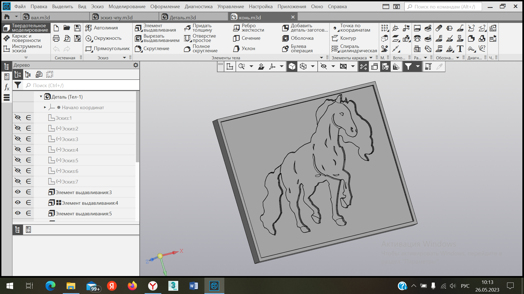The width and height of the screenshot is (524, 294).
Task: Open the Моделирование menu
Action: [x=127, y=7]
